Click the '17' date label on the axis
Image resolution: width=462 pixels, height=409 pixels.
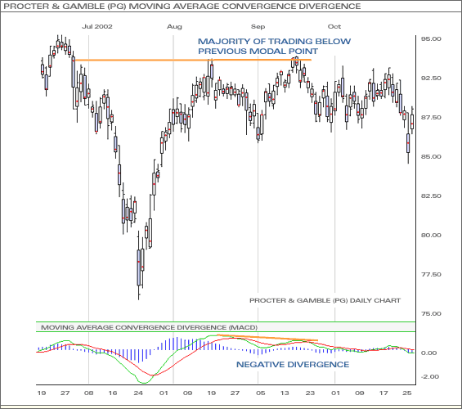384,393
